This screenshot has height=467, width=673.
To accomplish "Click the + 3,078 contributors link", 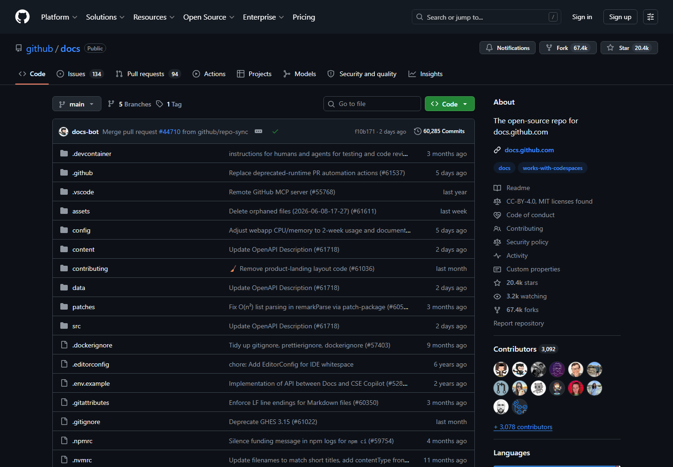I will [523, 427].
